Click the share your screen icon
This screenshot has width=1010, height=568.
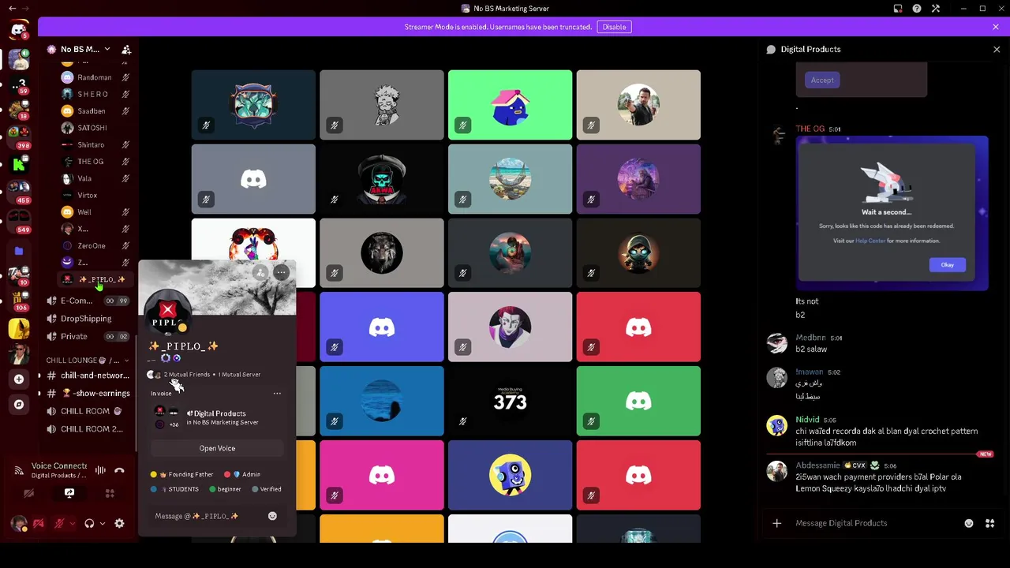[x=69, y=493]
